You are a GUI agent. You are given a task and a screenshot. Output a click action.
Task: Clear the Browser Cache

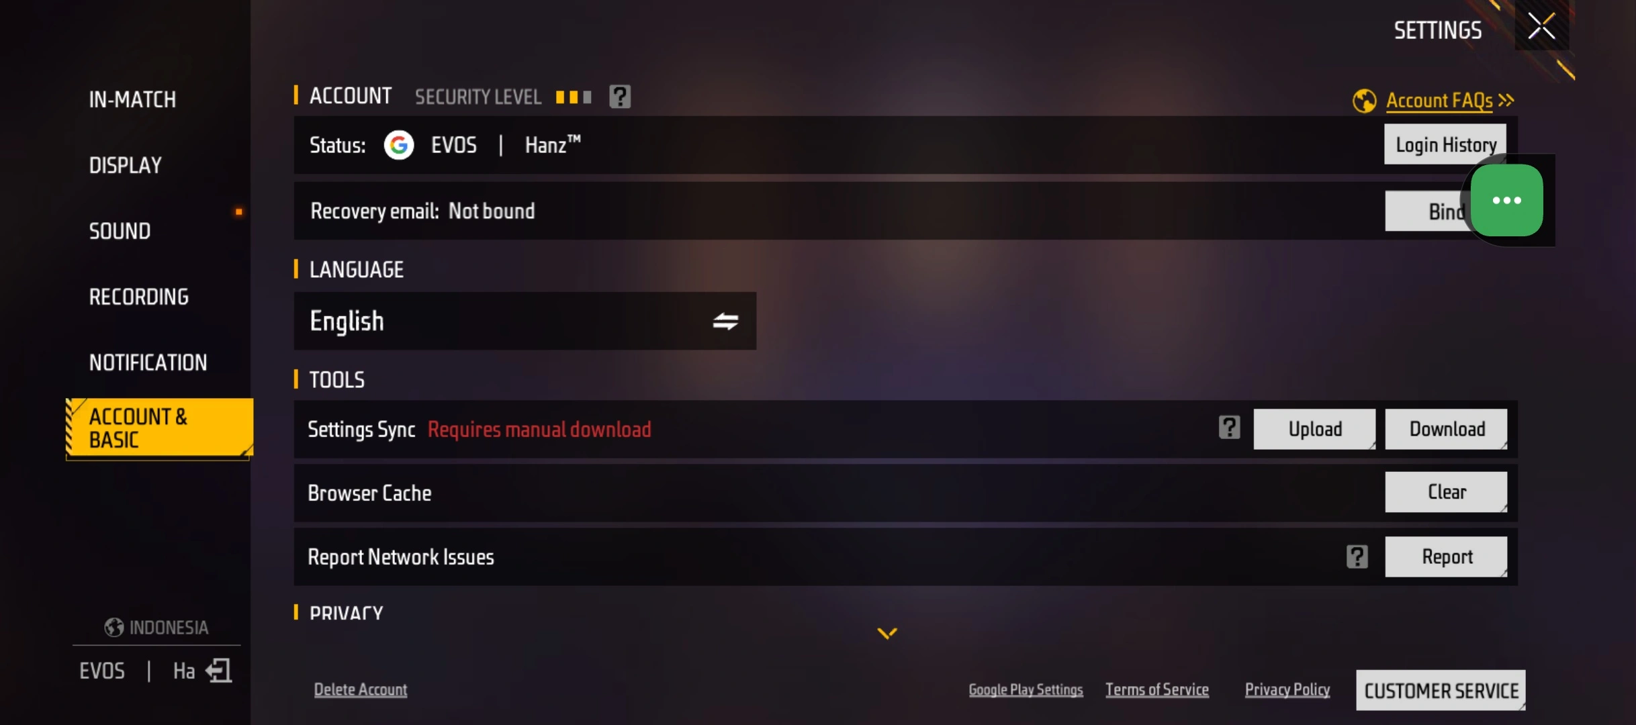[1446, 492]
